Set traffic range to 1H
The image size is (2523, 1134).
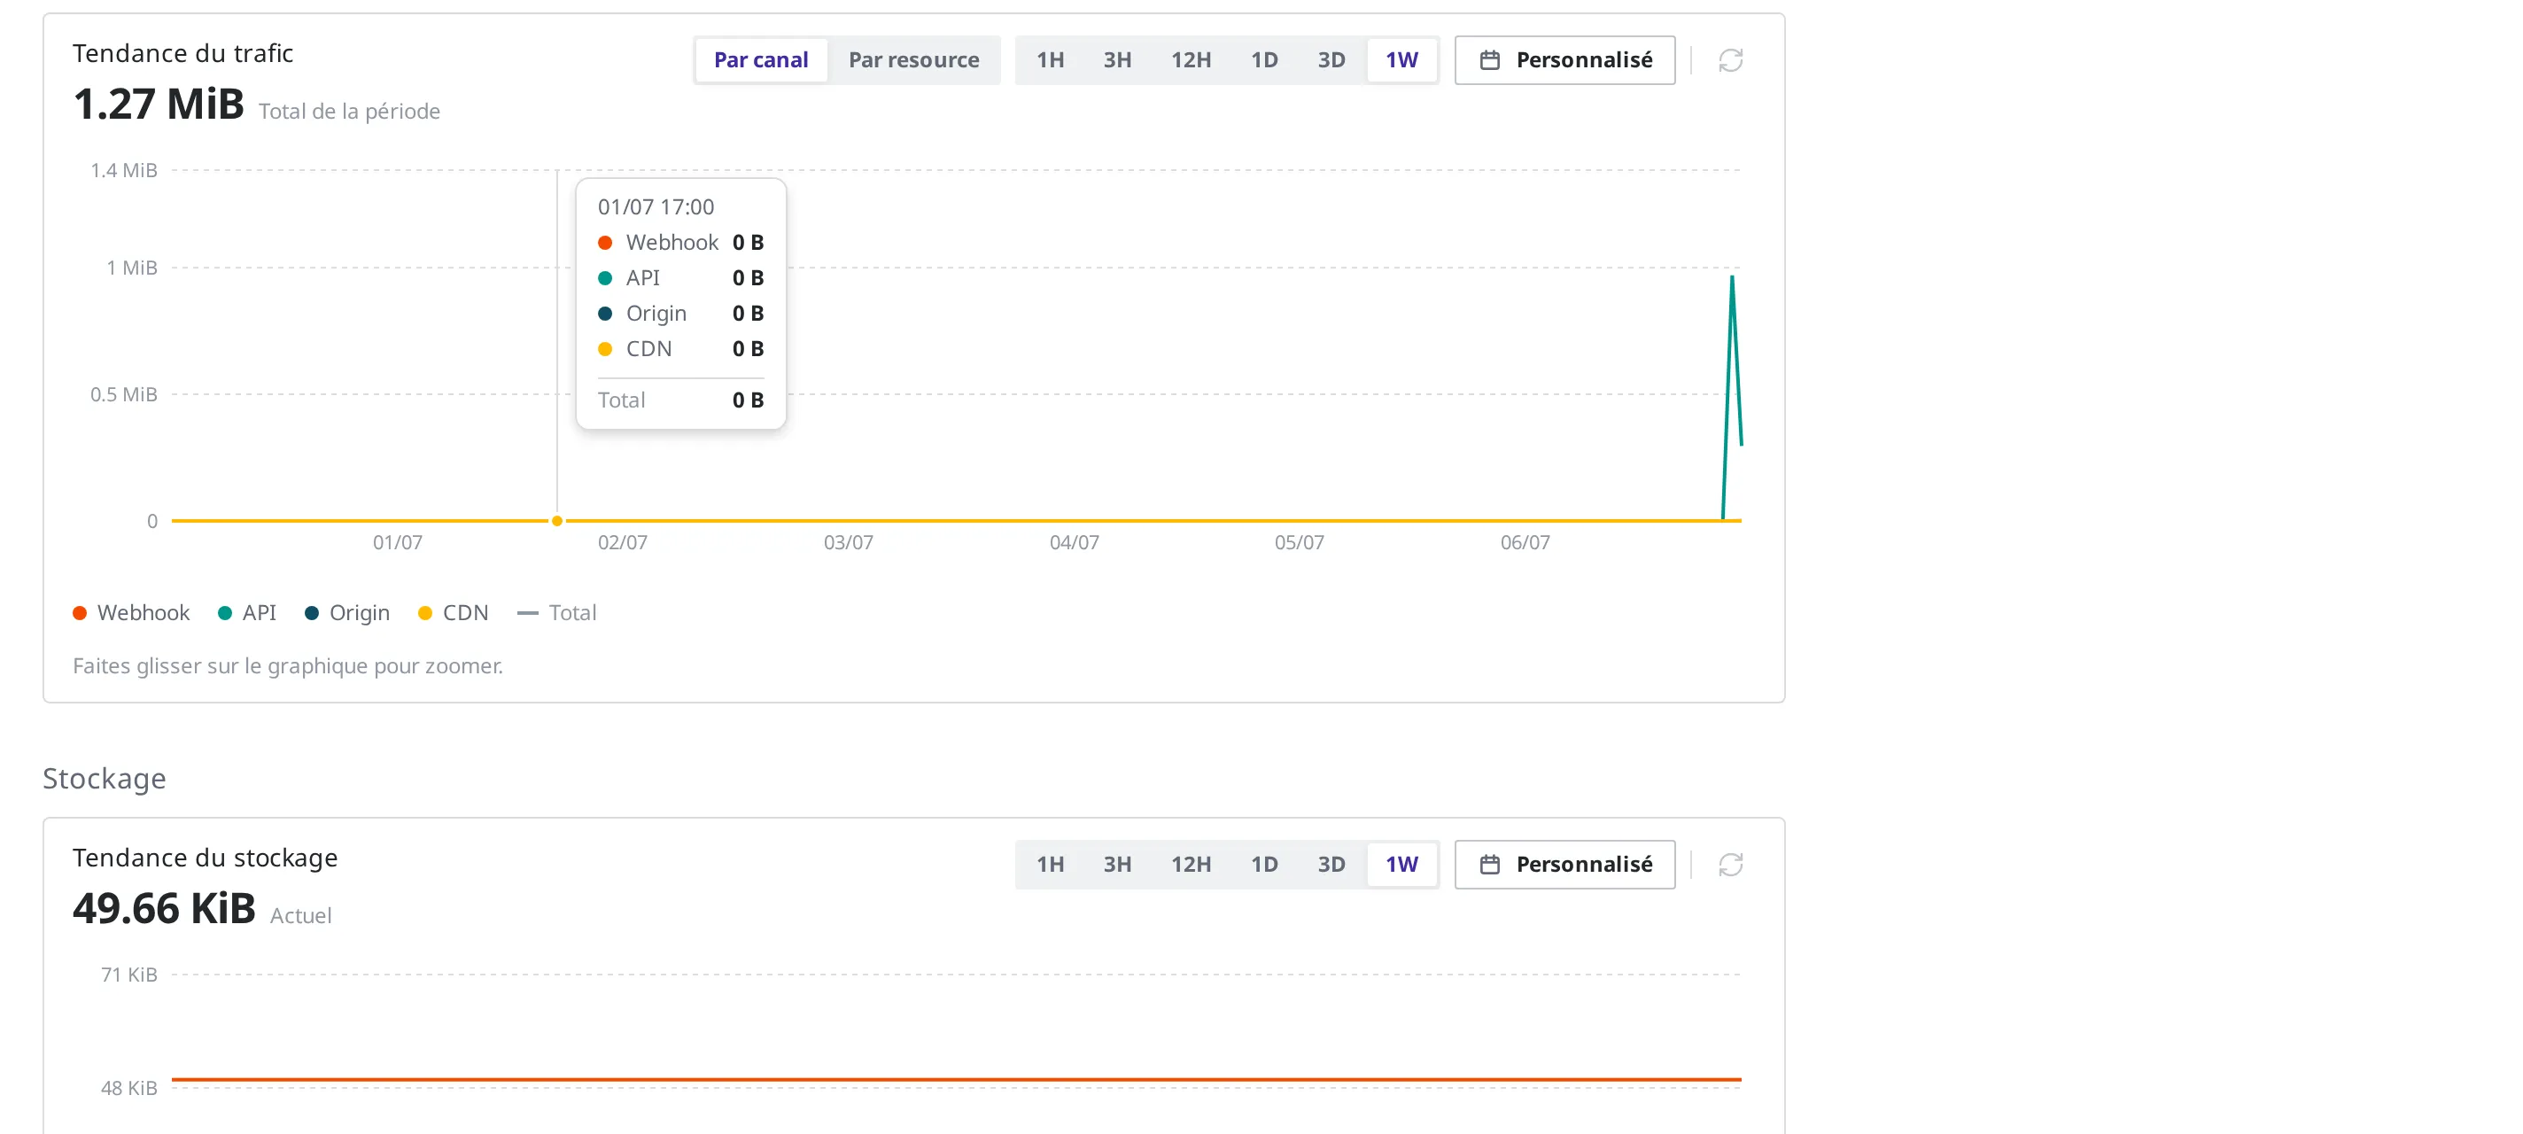tap(1050, 61)
